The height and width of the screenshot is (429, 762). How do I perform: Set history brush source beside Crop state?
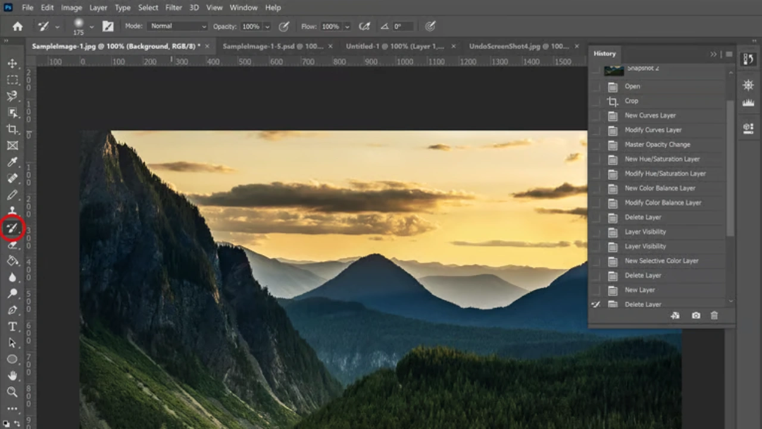pyautogui.click(x=596, y=101)
